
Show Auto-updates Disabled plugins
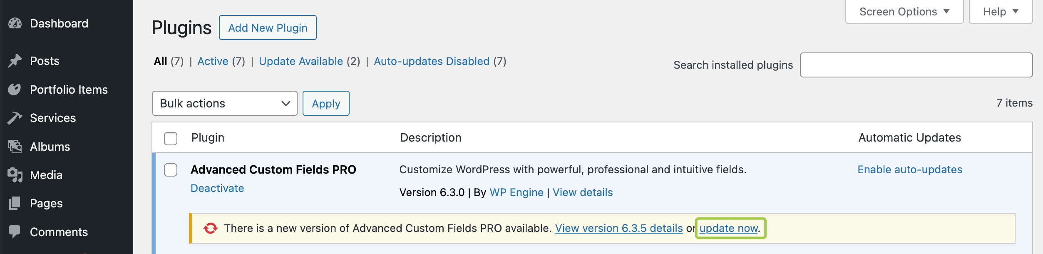[x=432, y=61]
